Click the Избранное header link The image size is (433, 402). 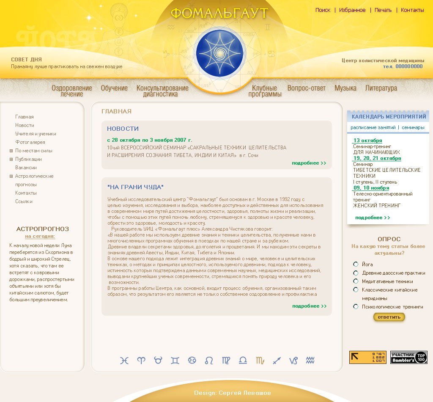pos(352,10)
